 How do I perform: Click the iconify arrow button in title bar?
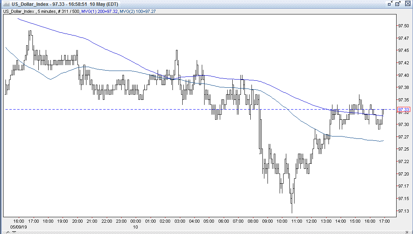[391, 4]
